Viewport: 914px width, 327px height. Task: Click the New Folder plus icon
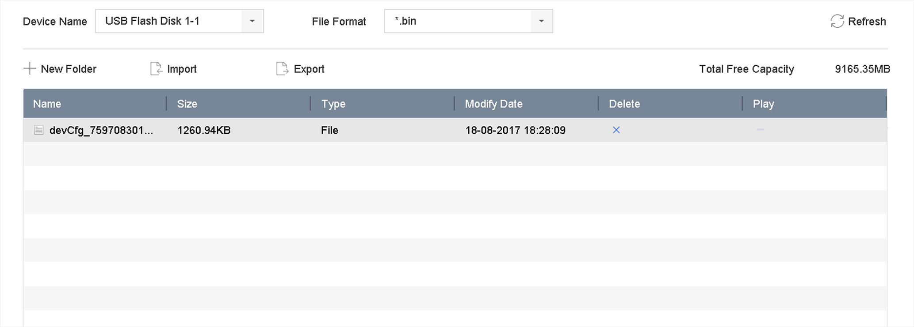(x=30, y=69)
